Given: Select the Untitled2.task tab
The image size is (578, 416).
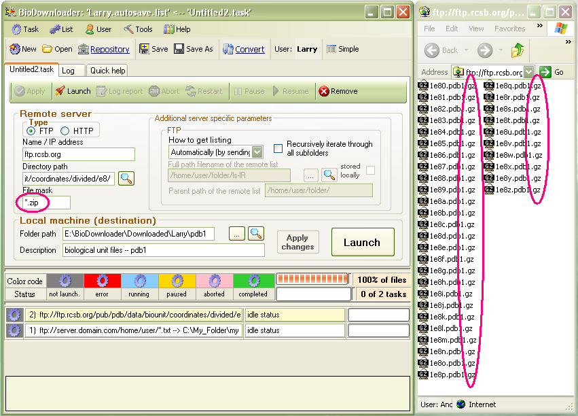Looking at the screenshot, I should click(31, 69).
